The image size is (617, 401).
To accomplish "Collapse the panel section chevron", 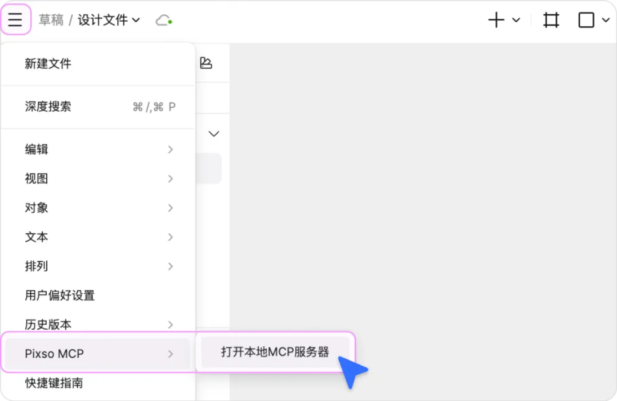I will [214, 133].
